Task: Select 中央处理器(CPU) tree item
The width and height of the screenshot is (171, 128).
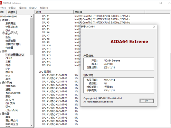Action: coord(15,55)
